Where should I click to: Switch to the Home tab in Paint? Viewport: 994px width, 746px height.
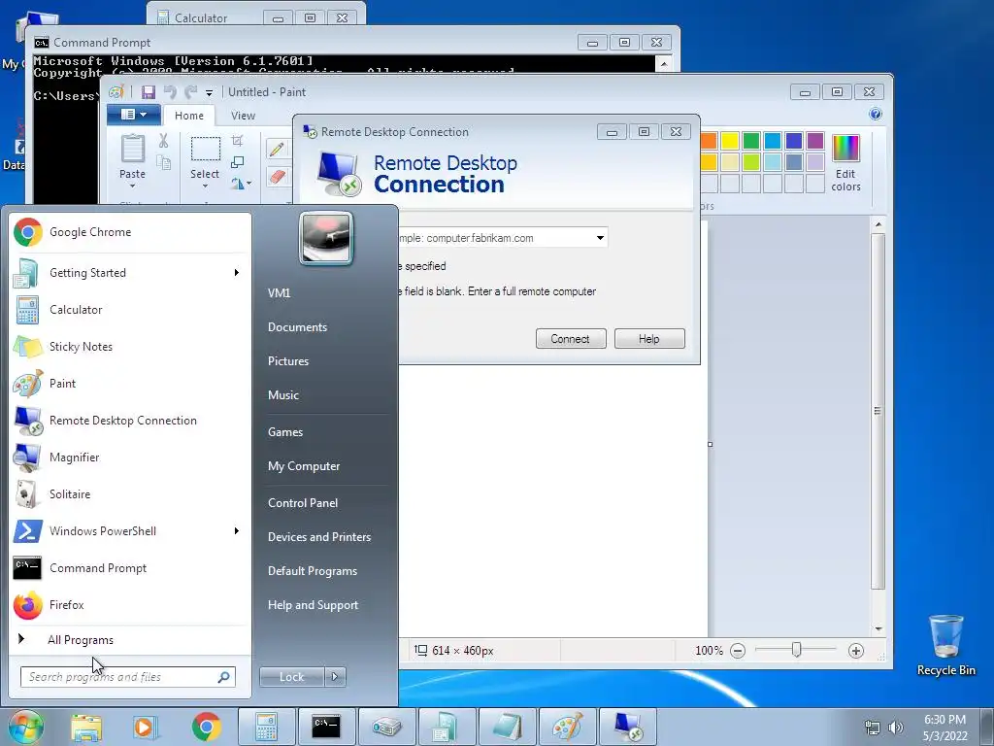point(189,116)
